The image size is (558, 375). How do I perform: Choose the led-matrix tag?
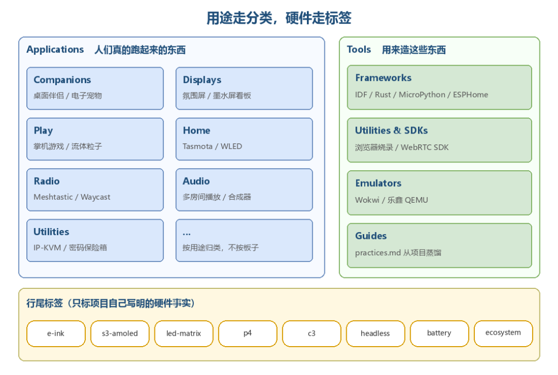[x=183, y=333]
